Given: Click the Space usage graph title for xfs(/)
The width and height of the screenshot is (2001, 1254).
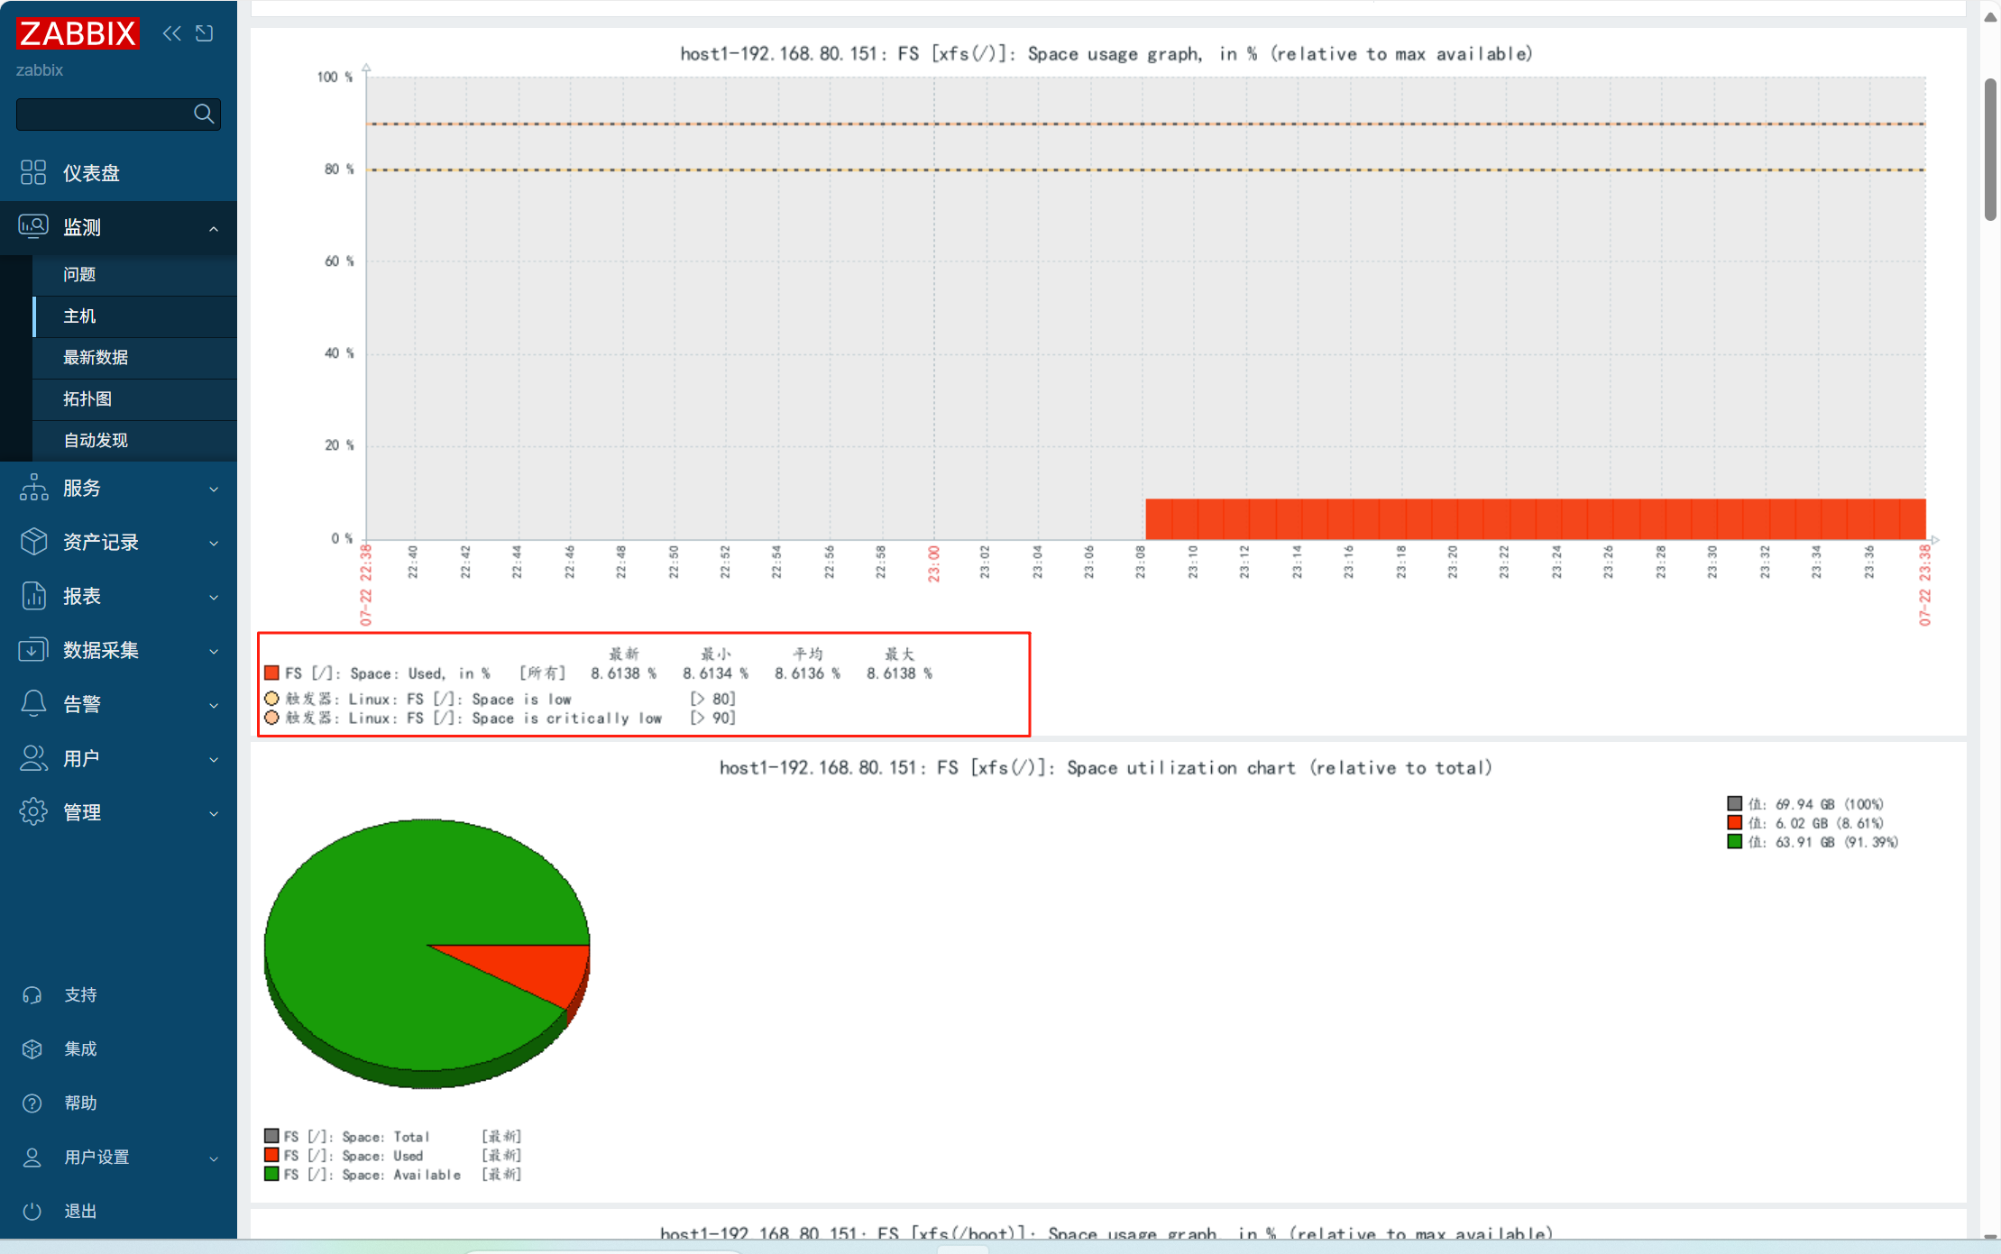Looking at the screenshot, I should [1106, 54].
